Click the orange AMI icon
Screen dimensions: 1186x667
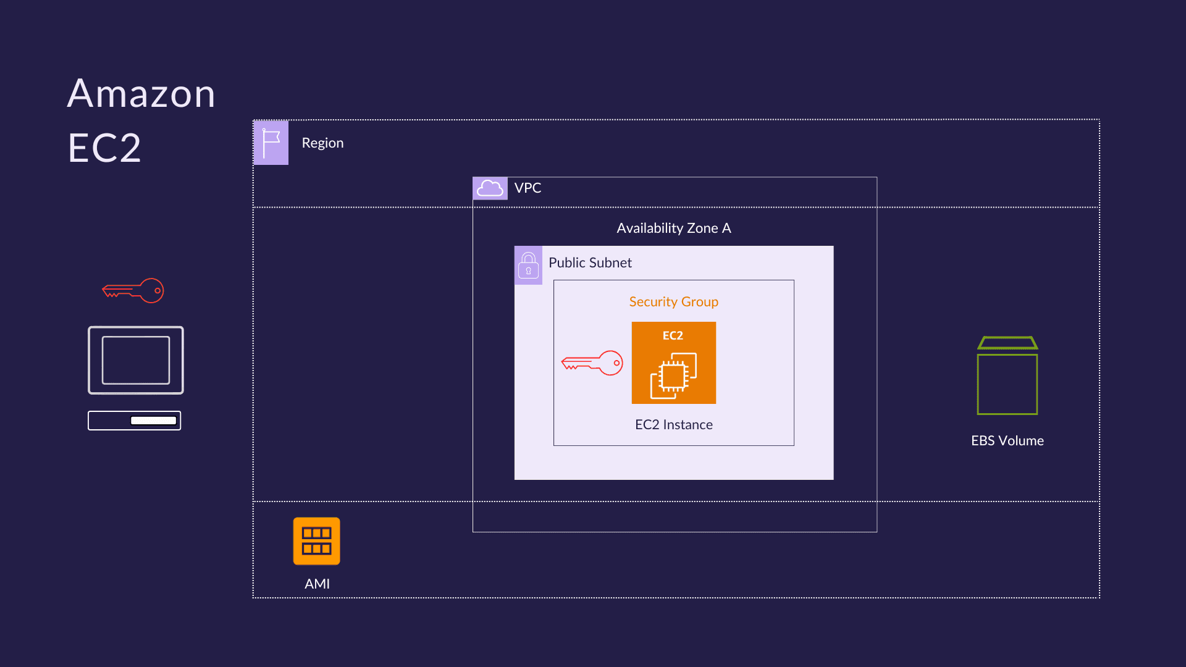point(316,541)
